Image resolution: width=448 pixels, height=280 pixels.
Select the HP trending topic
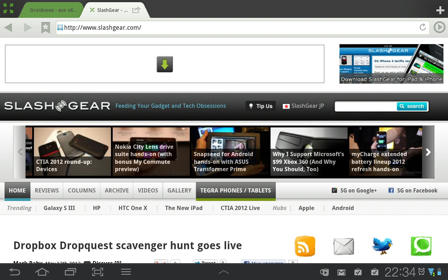click(97, 208)
